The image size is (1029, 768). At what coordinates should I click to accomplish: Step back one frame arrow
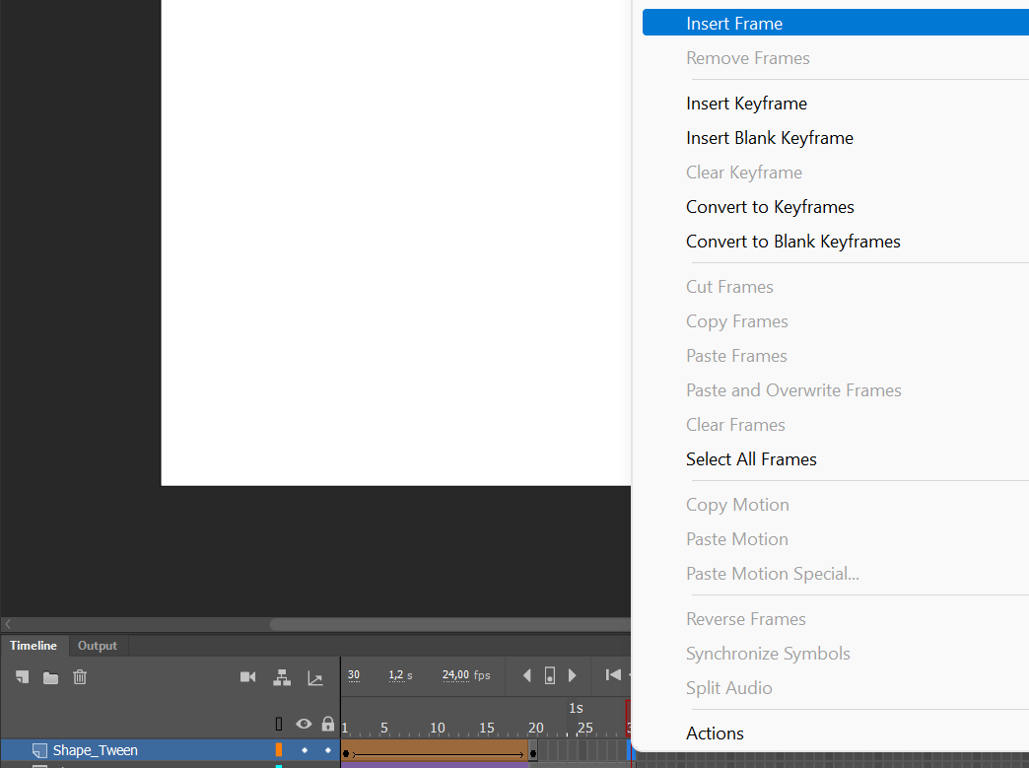click(x=527, y=675)
